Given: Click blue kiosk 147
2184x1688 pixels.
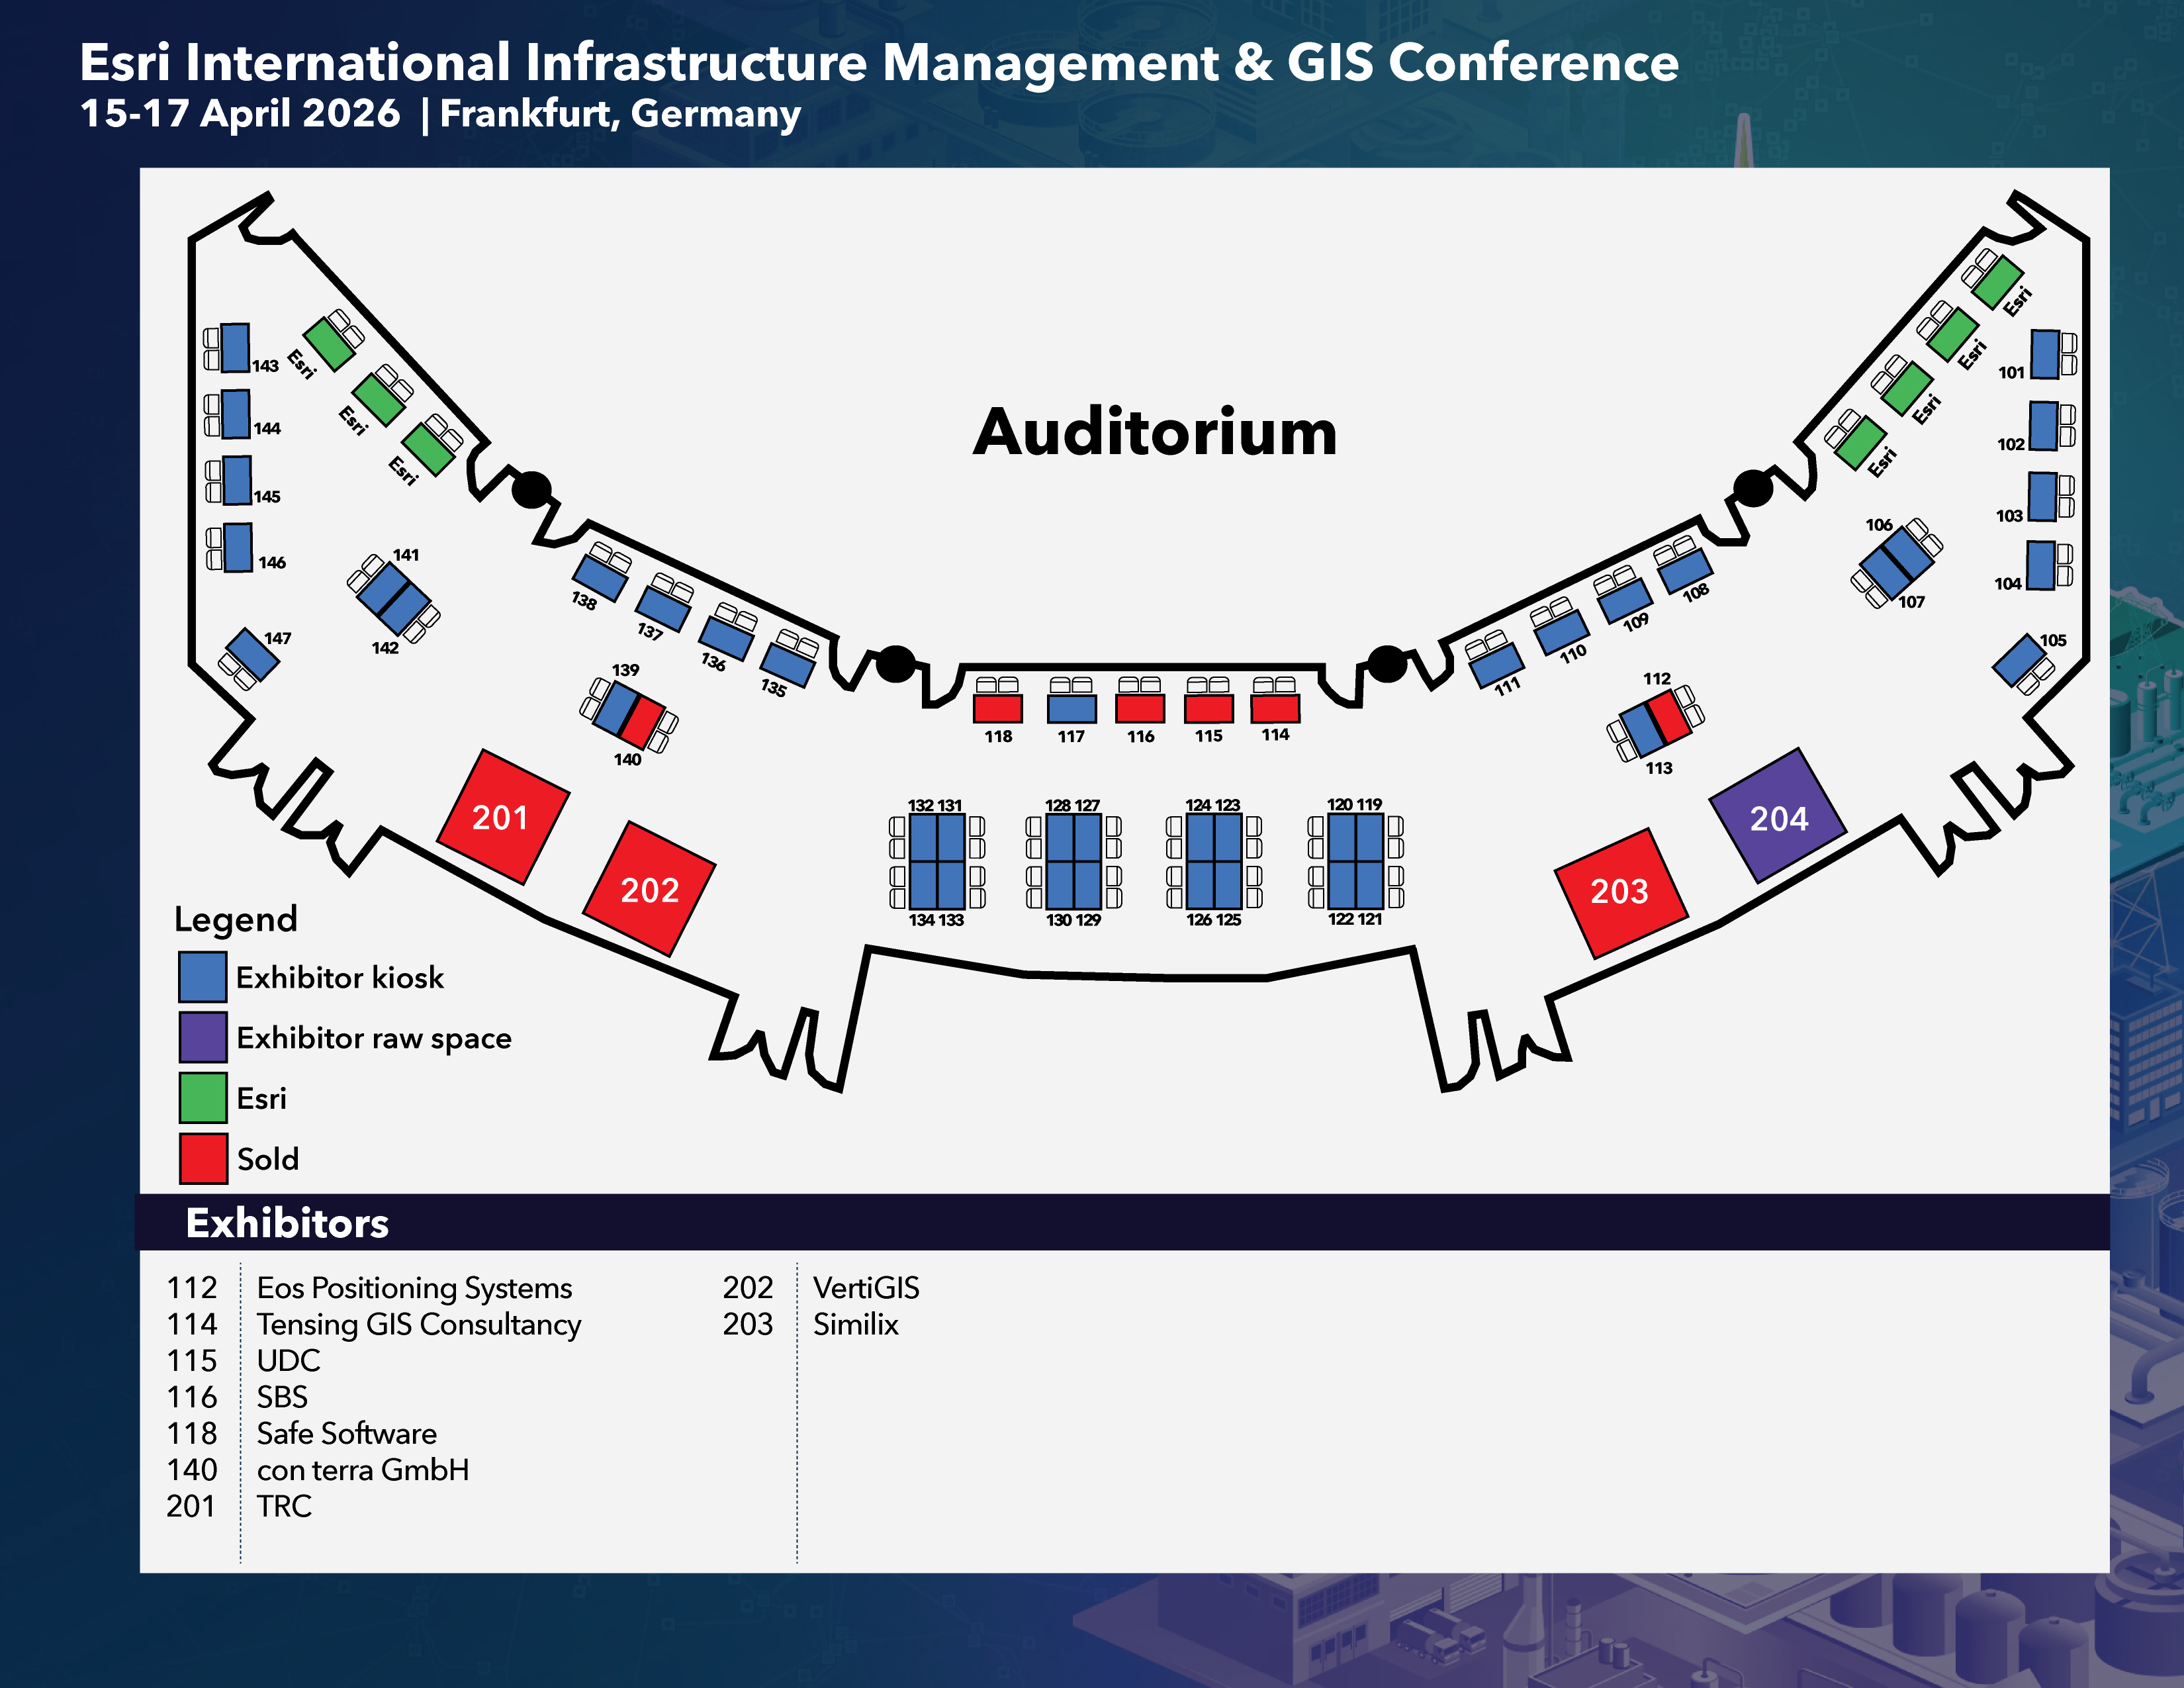Looking at the screenshot, I should pyautogui.click(x=253, y=654).
